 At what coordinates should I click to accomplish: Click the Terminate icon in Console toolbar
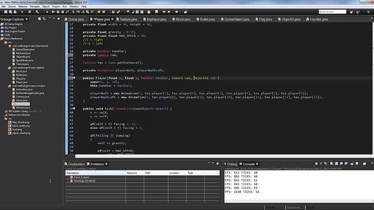[x=316, y=163]
